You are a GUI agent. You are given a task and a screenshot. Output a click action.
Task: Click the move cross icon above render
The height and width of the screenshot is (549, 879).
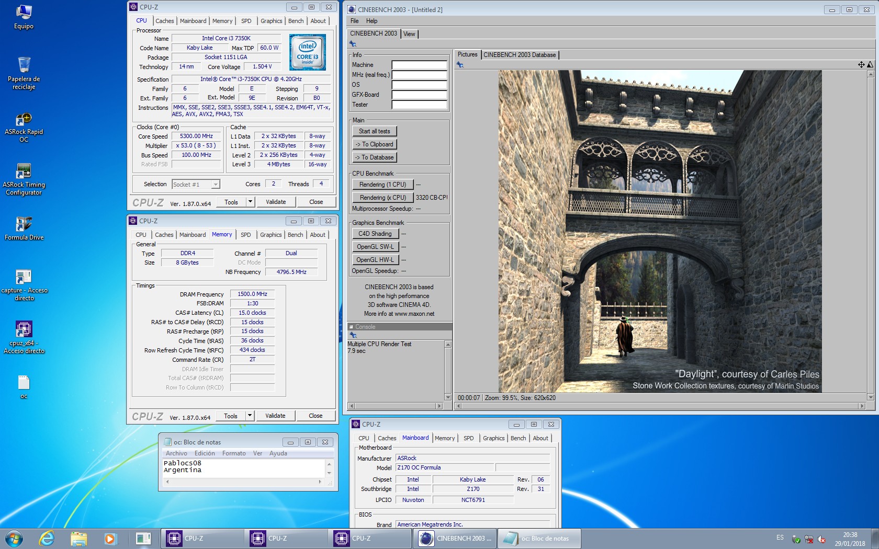861,65
